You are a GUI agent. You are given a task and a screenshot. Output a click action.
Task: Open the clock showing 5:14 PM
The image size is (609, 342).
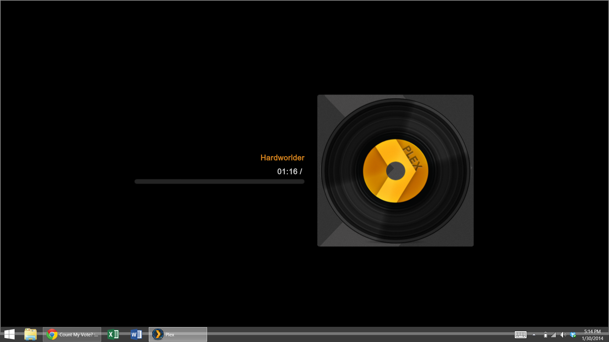pyautogui.click(x=593, y=335)
